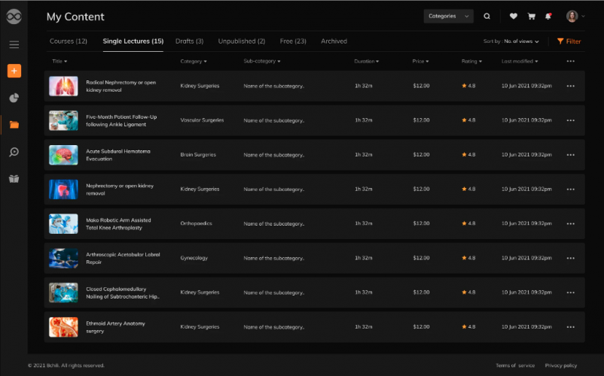Switch to the Courses (12) tab
604x376 pixels.
click(x=68, y=41)
